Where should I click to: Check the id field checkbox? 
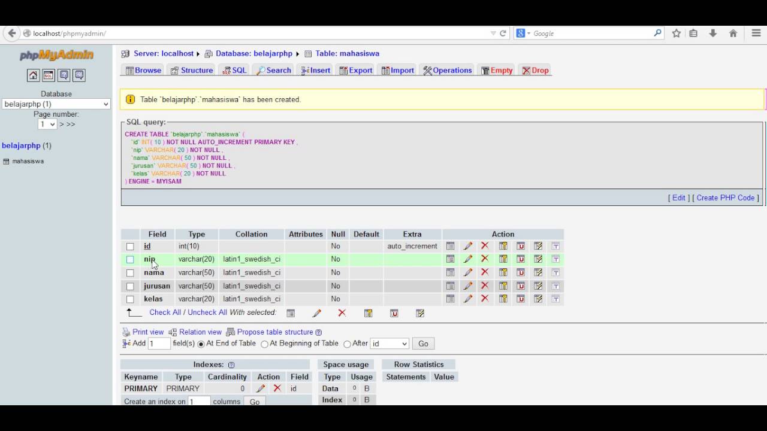(130, 247)
